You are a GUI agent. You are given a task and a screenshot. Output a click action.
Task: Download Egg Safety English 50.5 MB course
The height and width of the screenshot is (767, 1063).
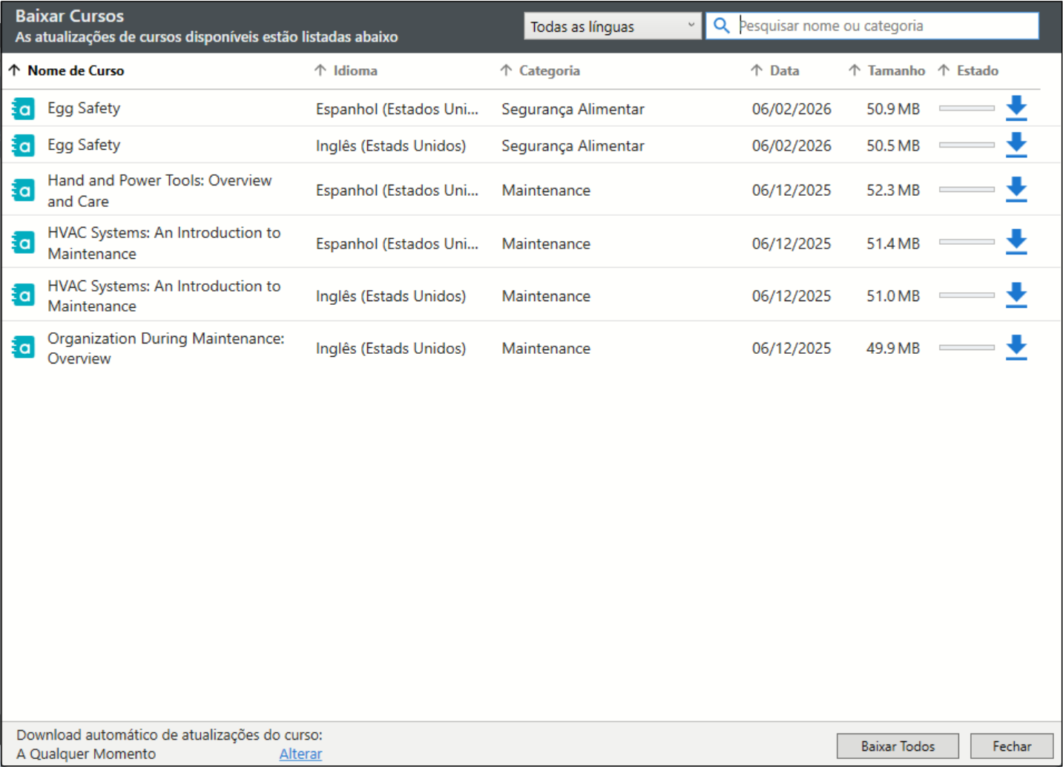coord(1016,145)
